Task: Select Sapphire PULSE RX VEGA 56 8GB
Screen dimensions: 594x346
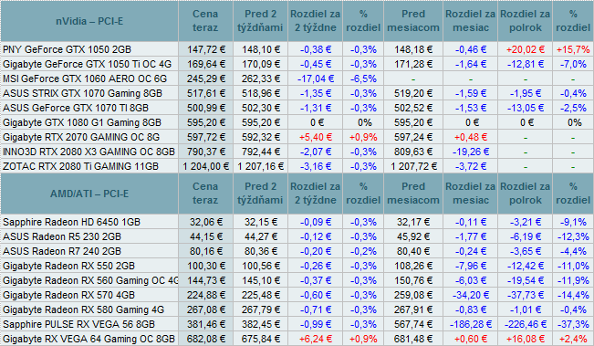Action: coord(78,324)
